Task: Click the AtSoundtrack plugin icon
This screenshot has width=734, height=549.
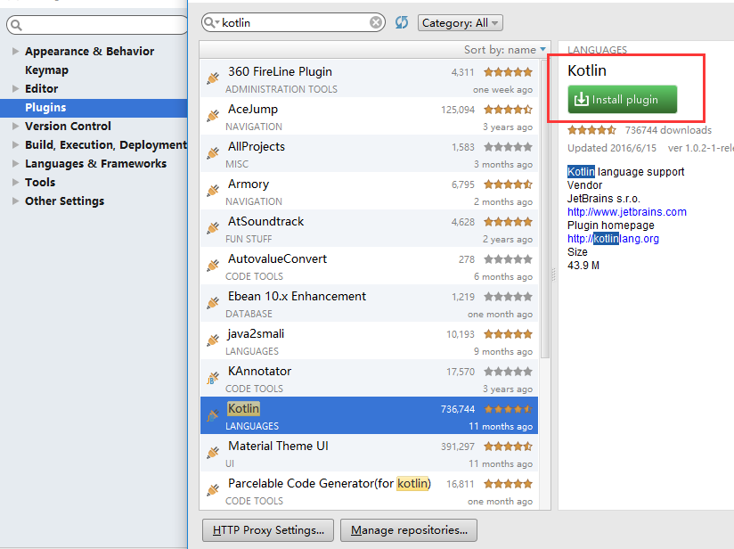Action: [x=213, y=227]
